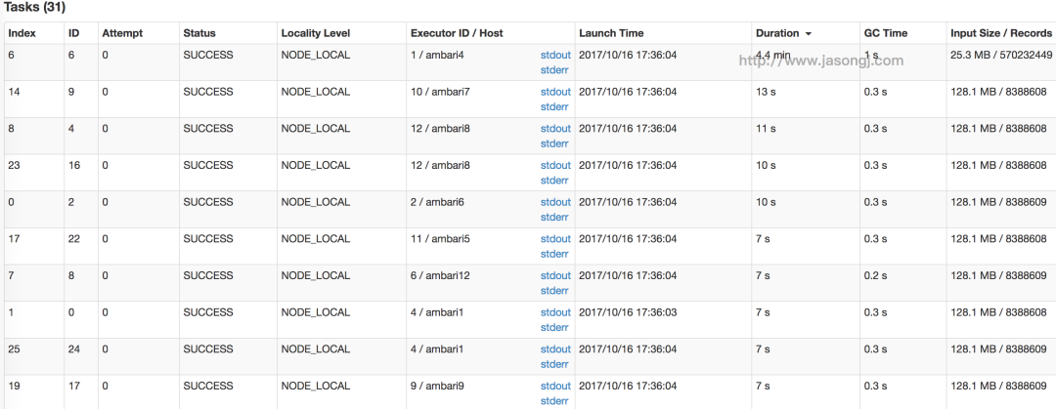
Task: Sort table by Status header
Action: coord(199,33)
